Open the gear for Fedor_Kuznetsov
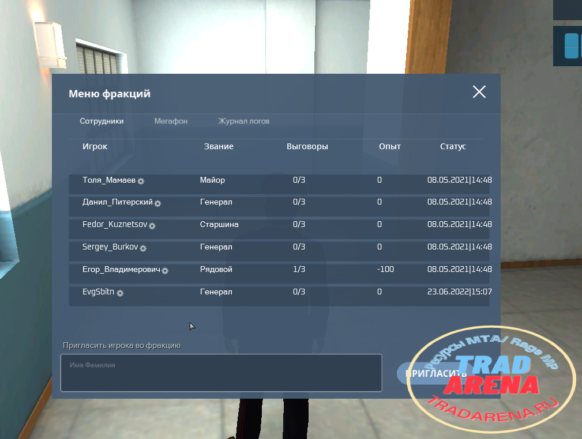 [x=152, y=226]
